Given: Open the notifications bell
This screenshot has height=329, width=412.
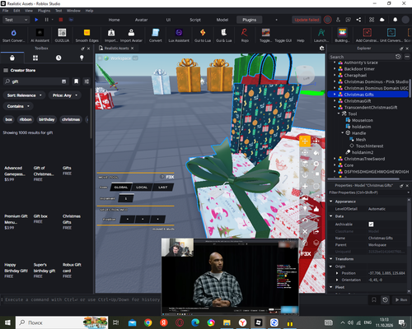Looking at the screenshot, I should (395, 20).
